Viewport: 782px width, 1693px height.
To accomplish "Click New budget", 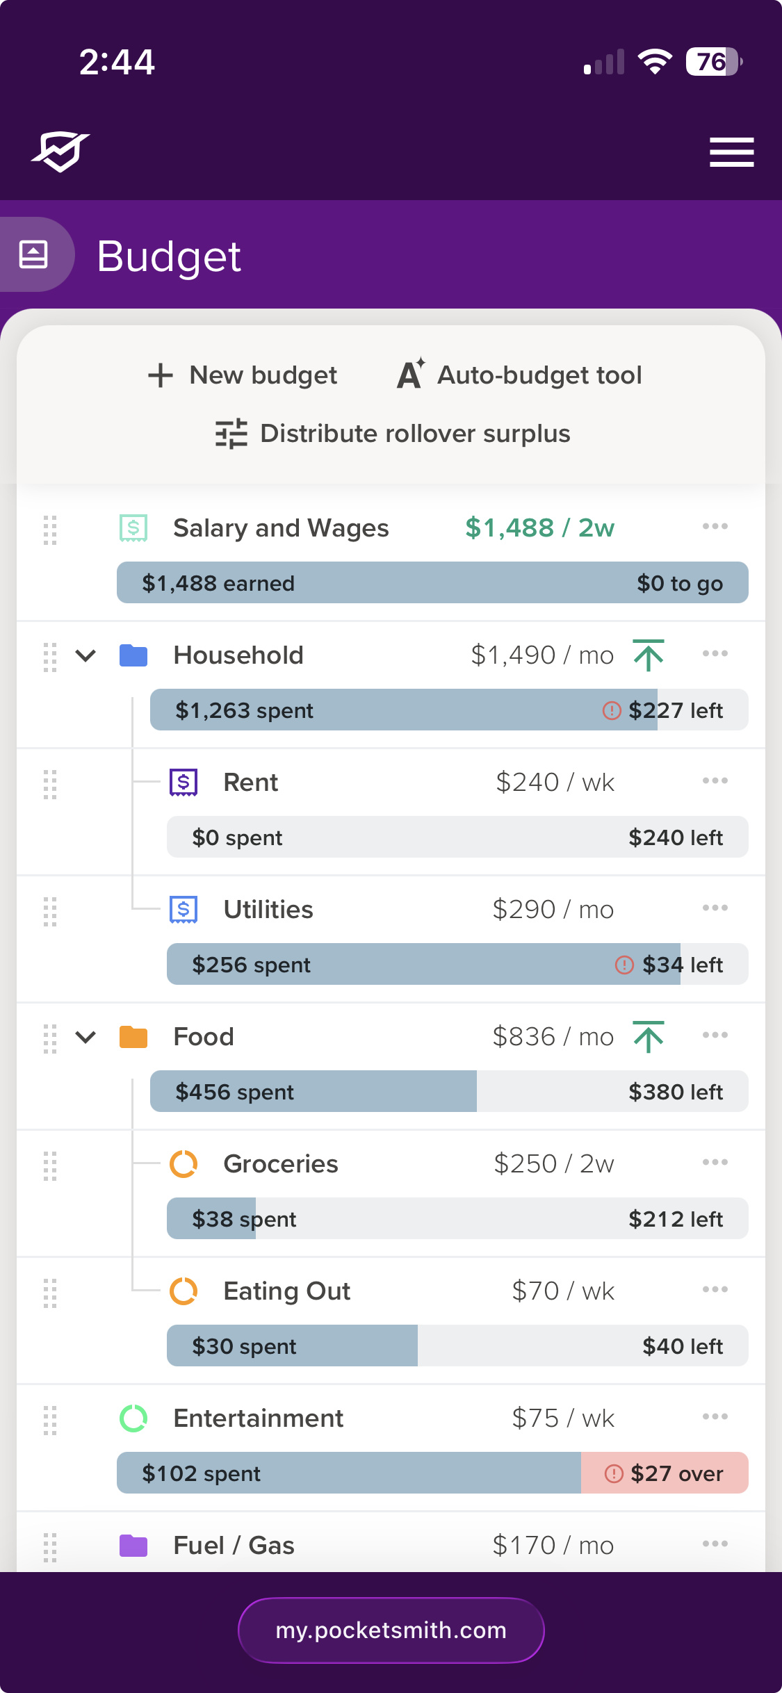I will [243, 375].
